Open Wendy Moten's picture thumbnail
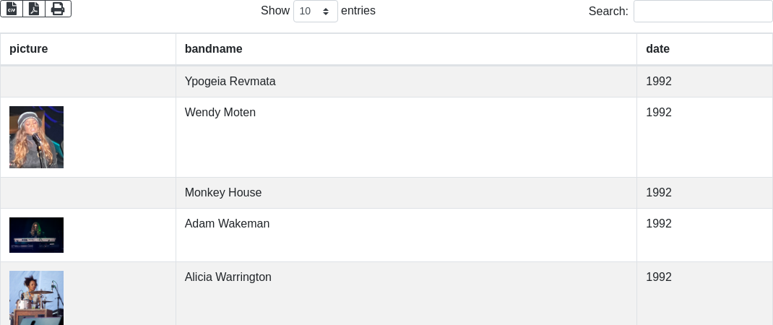The image size is (773, 325). pyautogui.click(x=36, y=137)
